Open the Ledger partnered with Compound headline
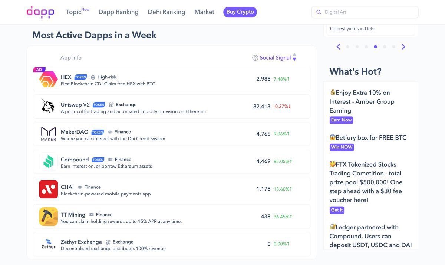 click(x=370, y=236)
